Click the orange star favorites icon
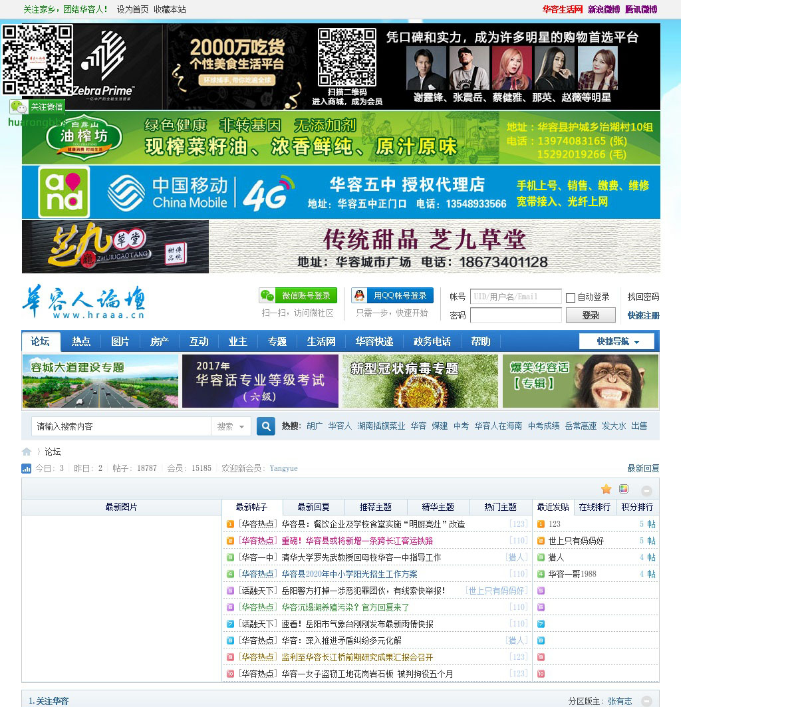 pyautogui.click(x=606, y=490)
